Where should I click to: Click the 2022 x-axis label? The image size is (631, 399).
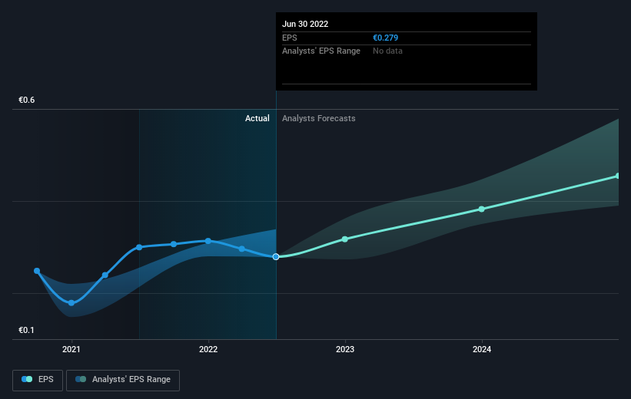pyautogui.click(x=208, y=349)
